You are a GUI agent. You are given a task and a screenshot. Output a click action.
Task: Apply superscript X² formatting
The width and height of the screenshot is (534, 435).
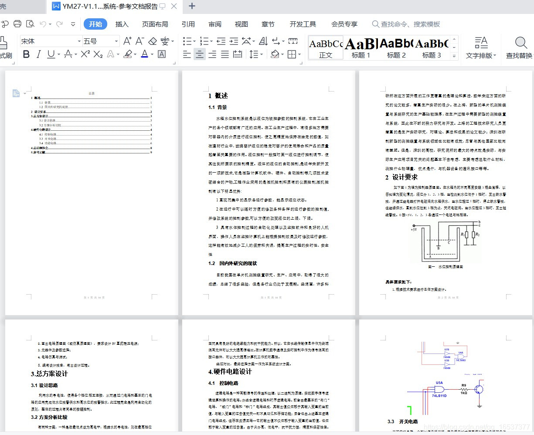[85, 54]
